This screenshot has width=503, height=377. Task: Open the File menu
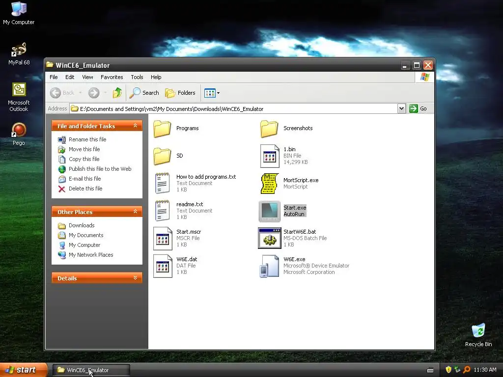(54, 77)
